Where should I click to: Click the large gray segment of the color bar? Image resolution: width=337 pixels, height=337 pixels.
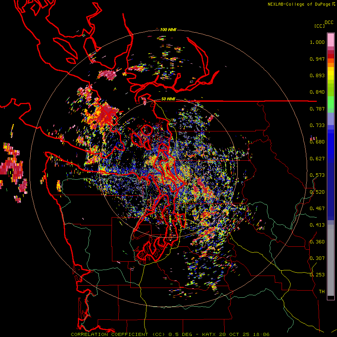(x=331, y=260)
